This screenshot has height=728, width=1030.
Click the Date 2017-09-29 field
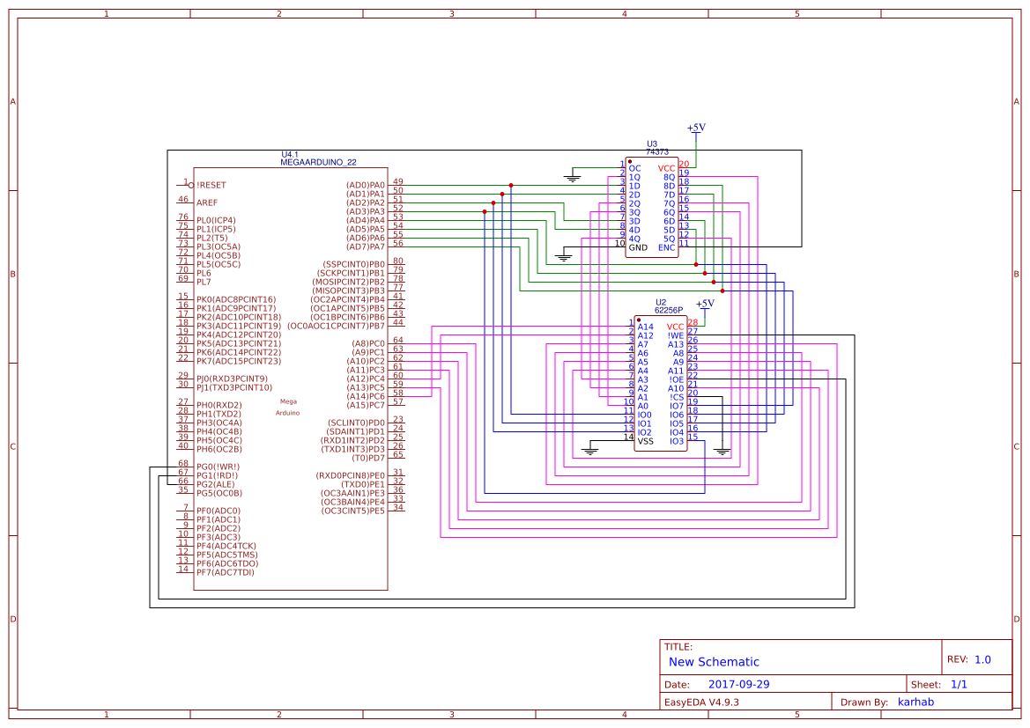738,684
